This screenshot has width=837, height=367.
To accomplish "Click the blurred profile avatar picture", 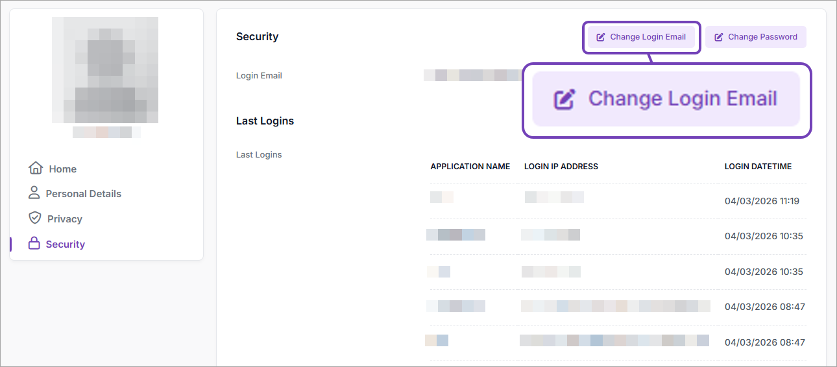I will tap(105, 70).
